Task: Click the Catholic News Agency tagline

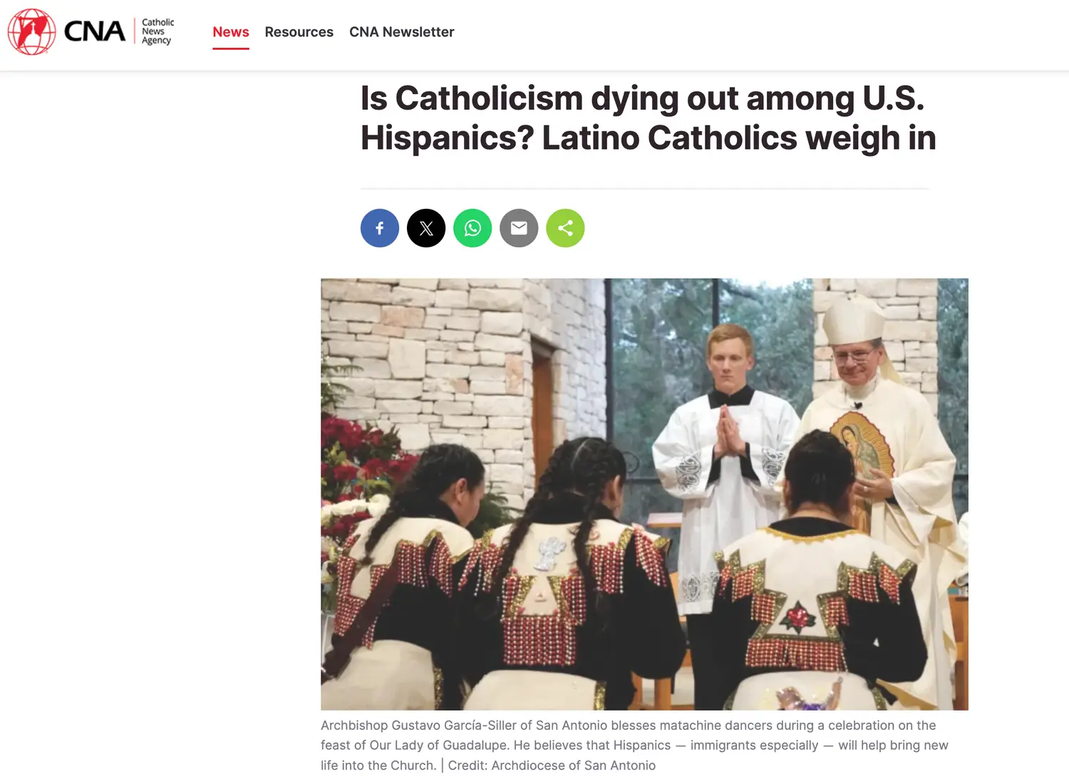Action: pos(157,31)
